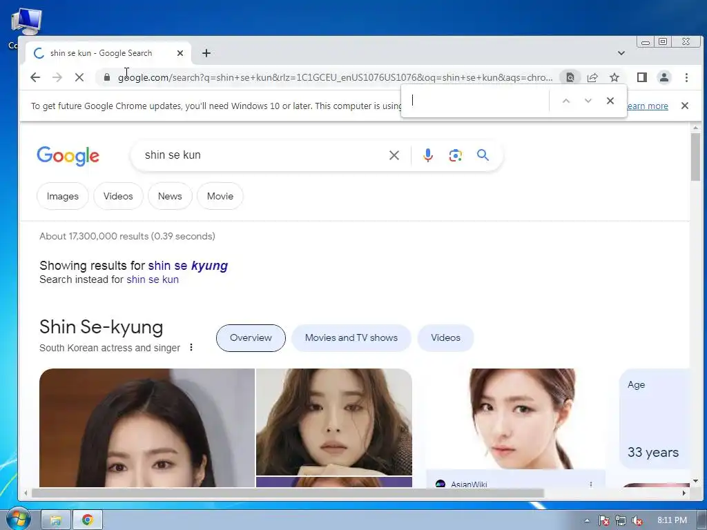The image size is (707, 530).
Task: Click the find-in-page icon in address bar
Action: [570, 77]
